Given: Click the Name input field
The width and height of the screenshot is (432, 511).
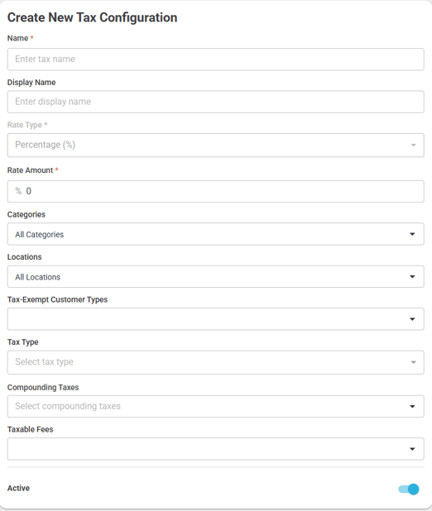Looking at the screenshot, I should click(x=216, y=60).
